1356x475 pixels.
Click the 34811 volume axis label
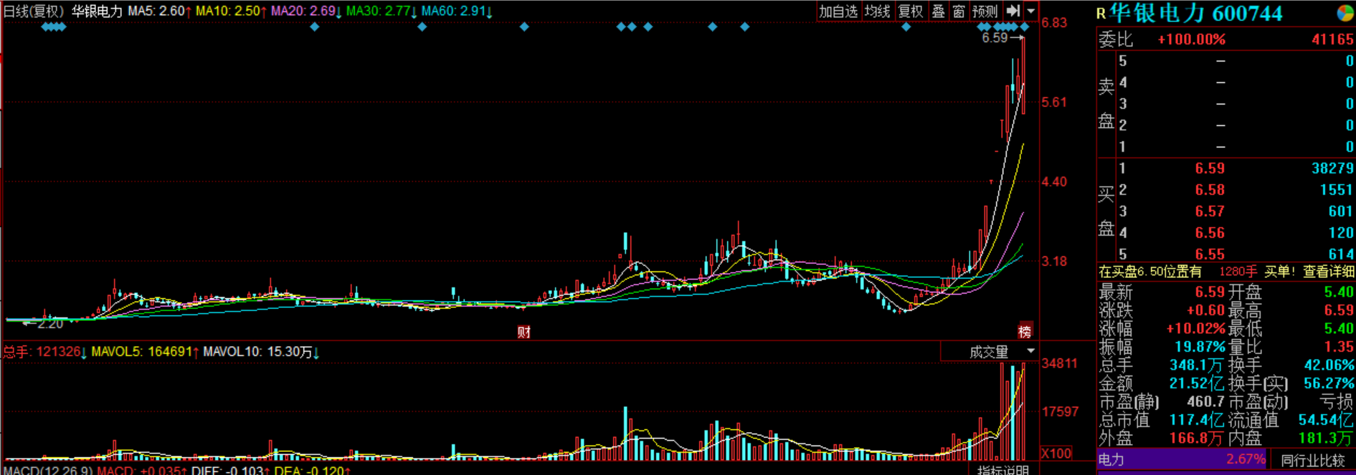pyautogui.click(x=1059, y=364)
